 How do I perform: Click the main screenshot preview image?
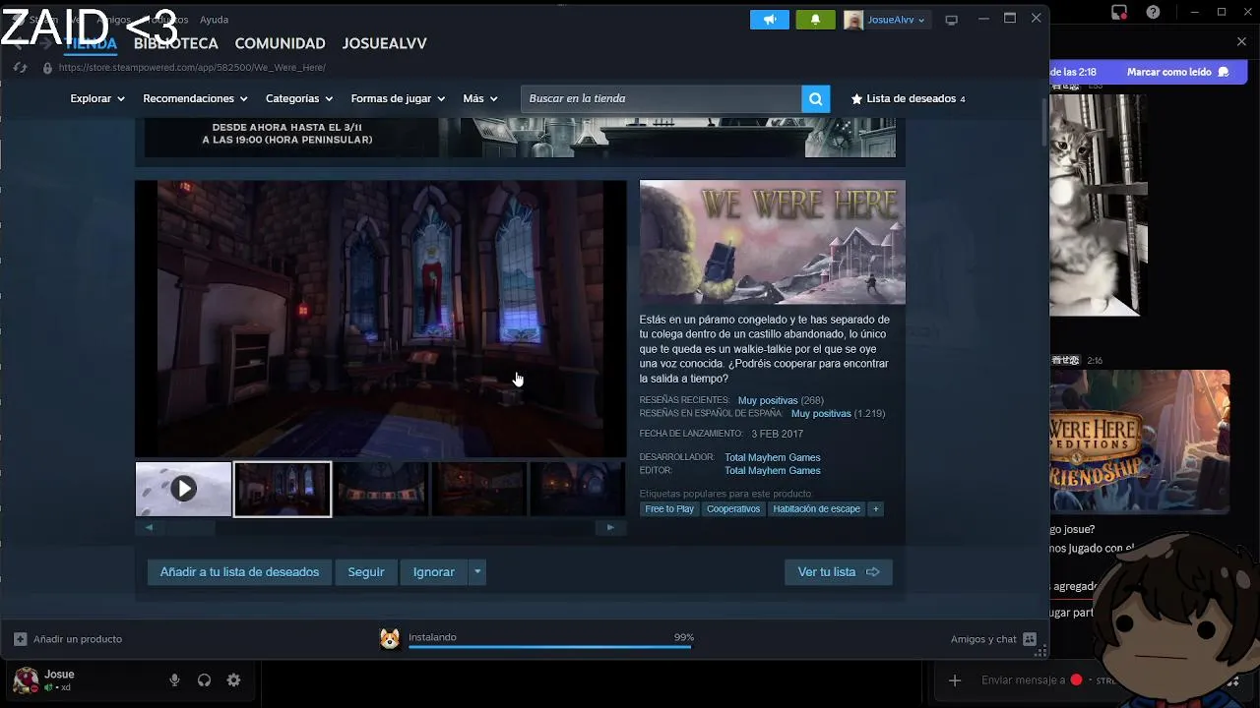coord(381,319)
